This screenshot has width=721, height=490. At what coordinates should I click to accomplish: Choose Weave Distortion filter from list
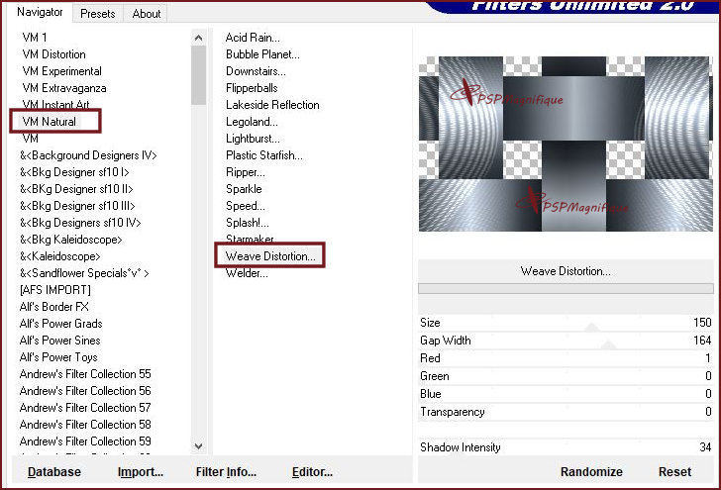269,256
